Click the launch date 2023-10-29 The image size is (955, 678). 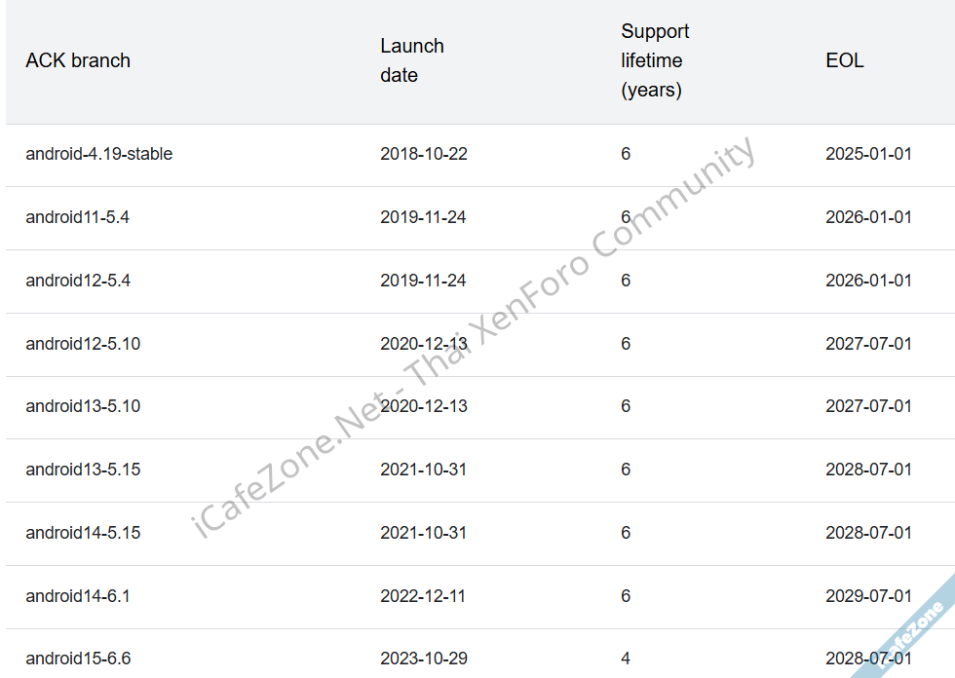(424, 659)
